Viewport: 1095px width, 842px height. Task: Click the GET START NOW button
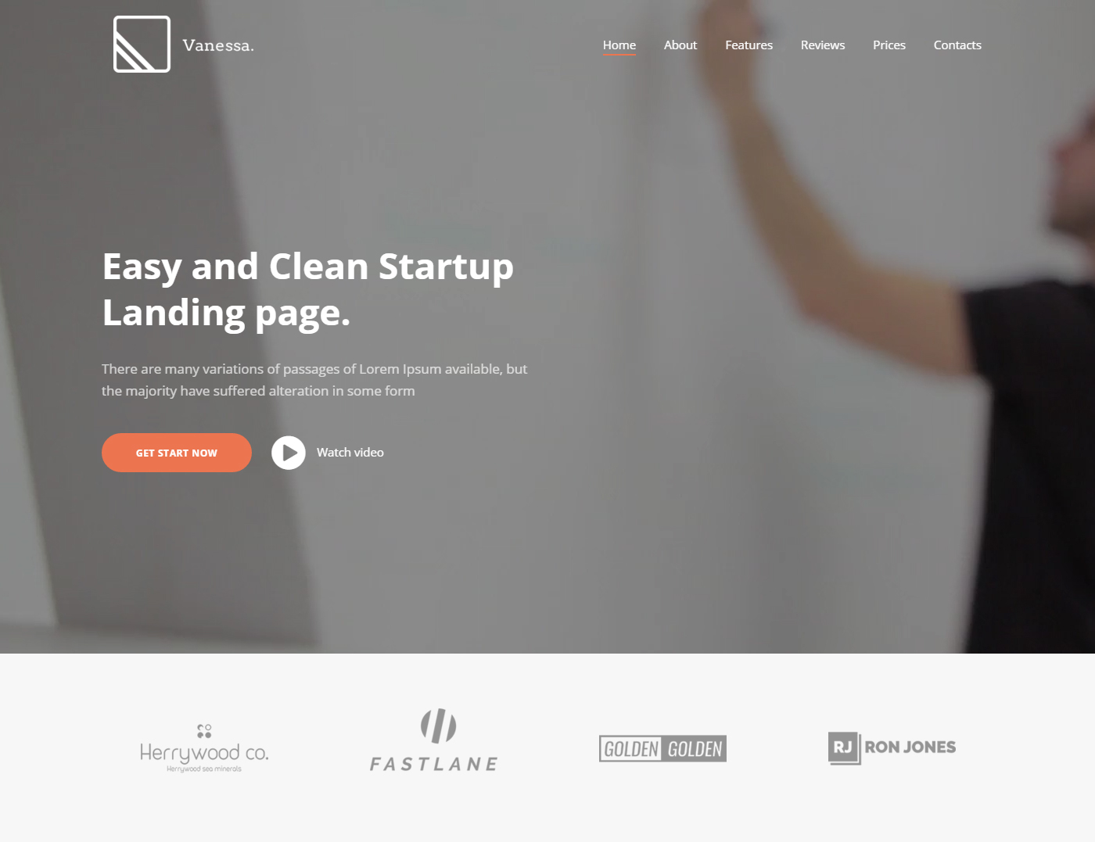[x=177, y=453]
